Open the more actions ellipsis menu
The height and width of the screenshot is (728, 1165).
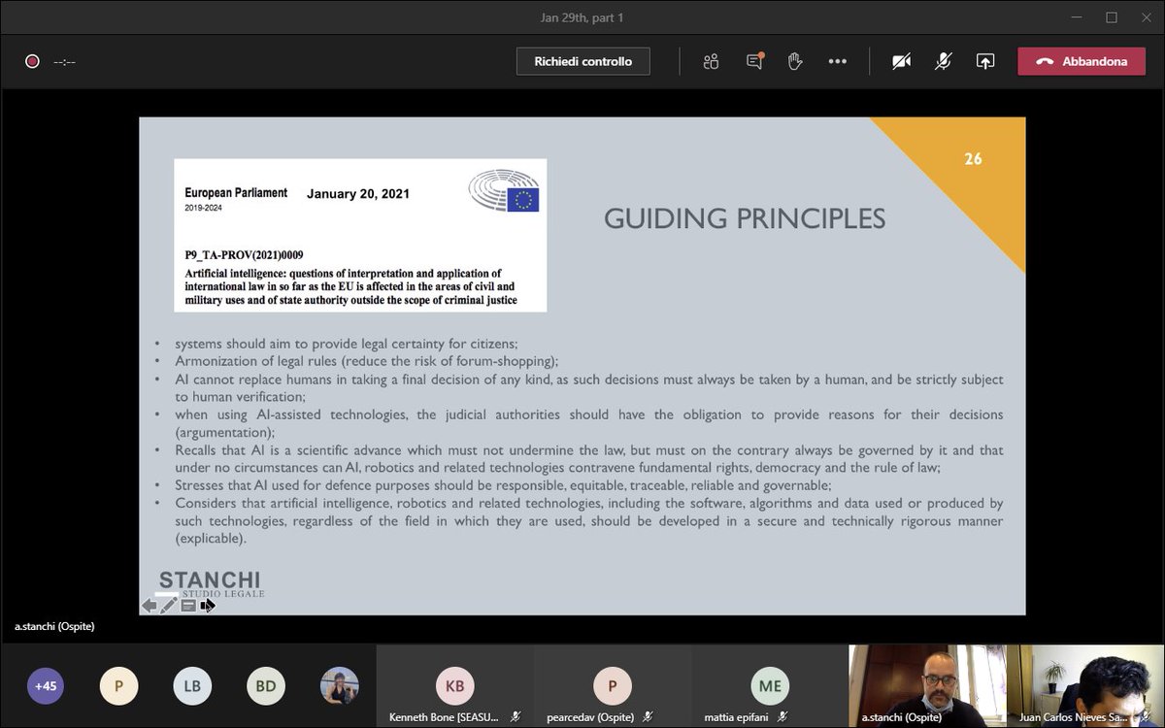pyautogui.click(x=837, y=61)
